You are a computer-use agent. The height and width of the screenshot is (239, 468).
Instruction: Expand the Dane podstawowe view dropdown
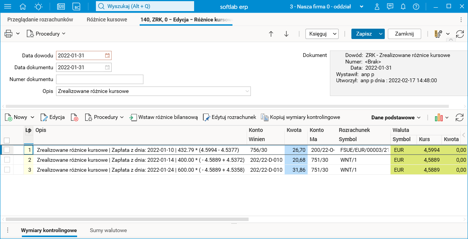pyautogui.click(x=396, y=117)
